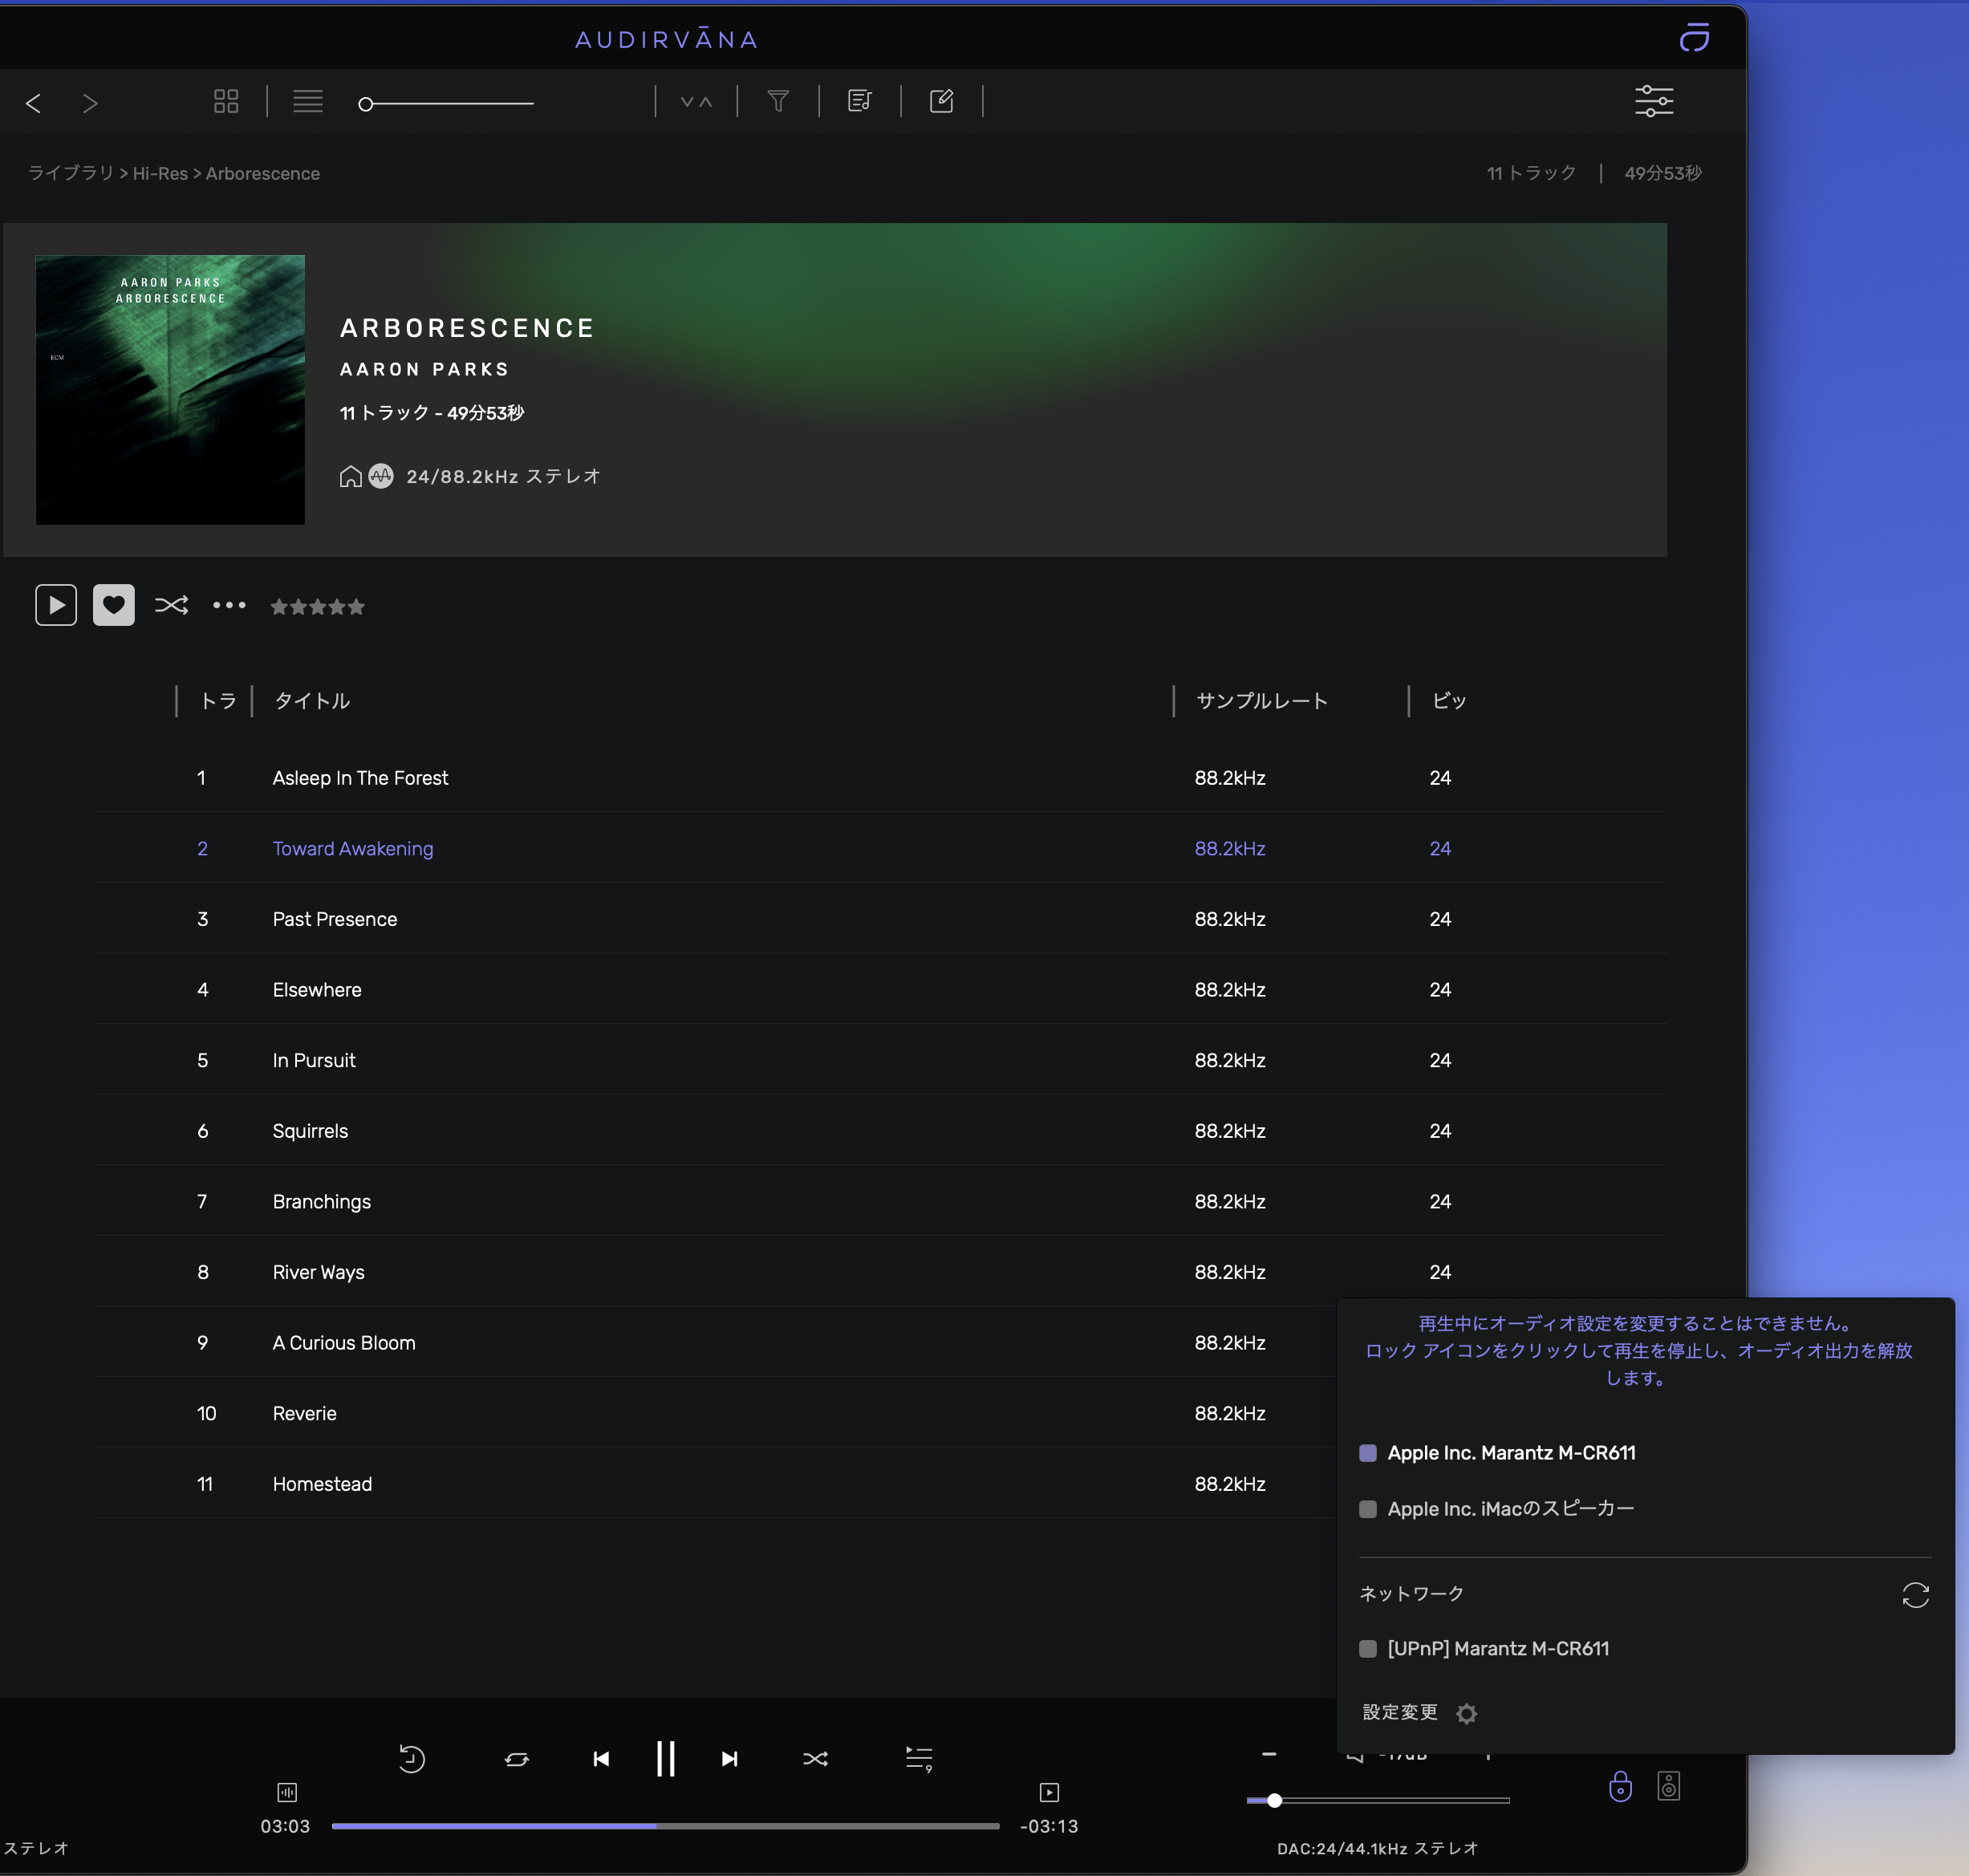The width and height of the screenshot is (1969, 1876).
Task: Open the three-dots album options menu
Action: coord(229,605)
